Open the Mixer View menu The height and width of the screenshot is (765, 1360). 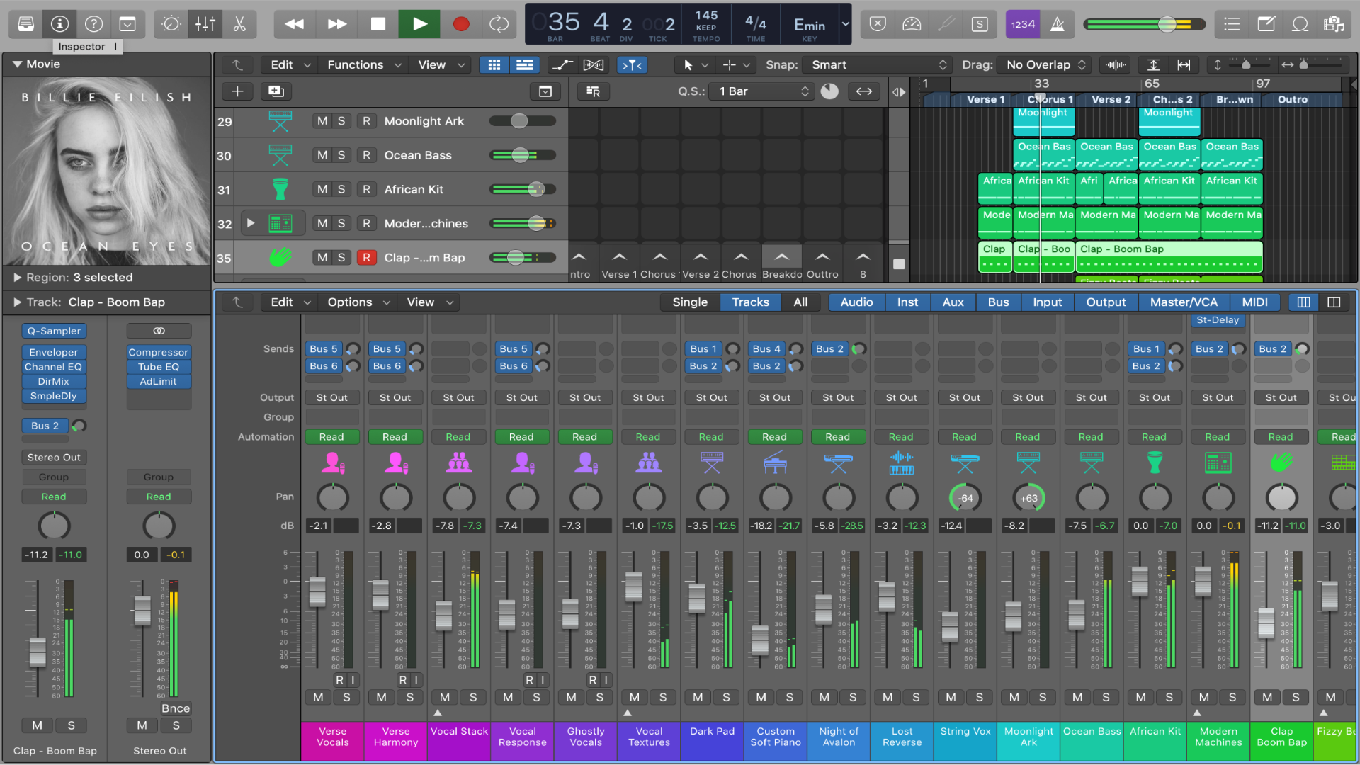430,302
